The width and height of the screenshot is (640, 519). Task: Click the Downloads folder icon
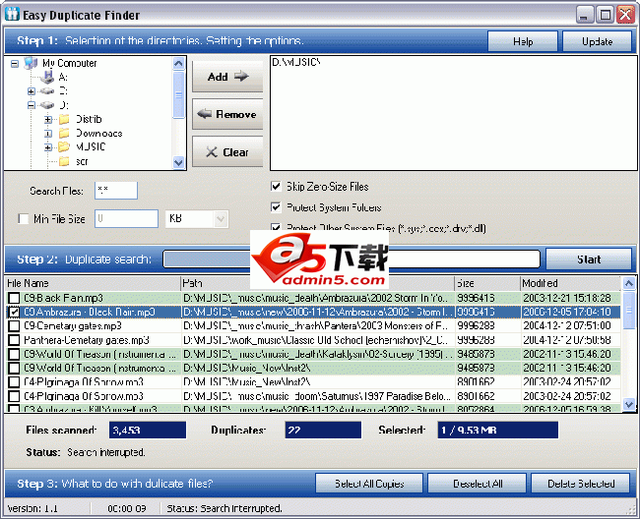64,134
